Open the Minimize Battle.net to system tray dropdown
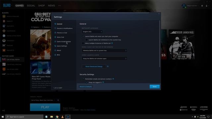The height and width of the screenshot is (119, 212). pos(105,51)
